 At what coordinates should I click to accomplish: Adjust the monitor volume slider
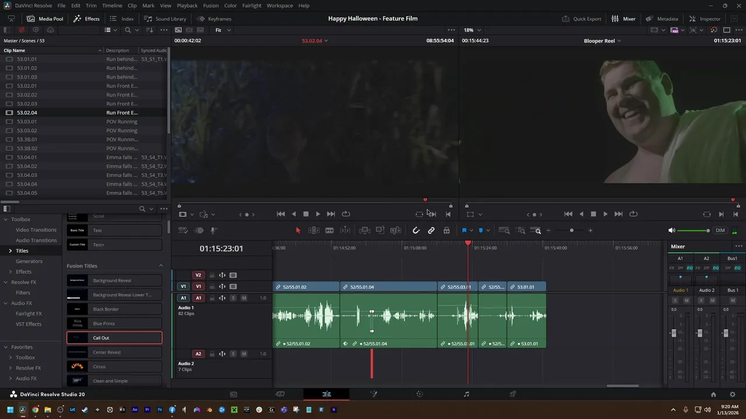pyautogui.click(x=694, y=230)
